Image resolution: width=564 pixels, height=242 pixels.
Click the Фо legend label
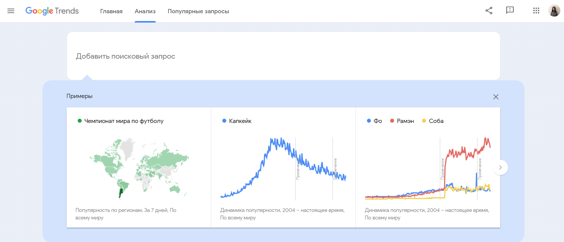click(x=378, y=121)
